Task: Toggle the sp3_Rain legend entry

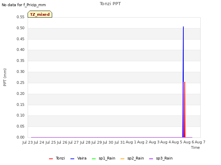Action: 161,158
